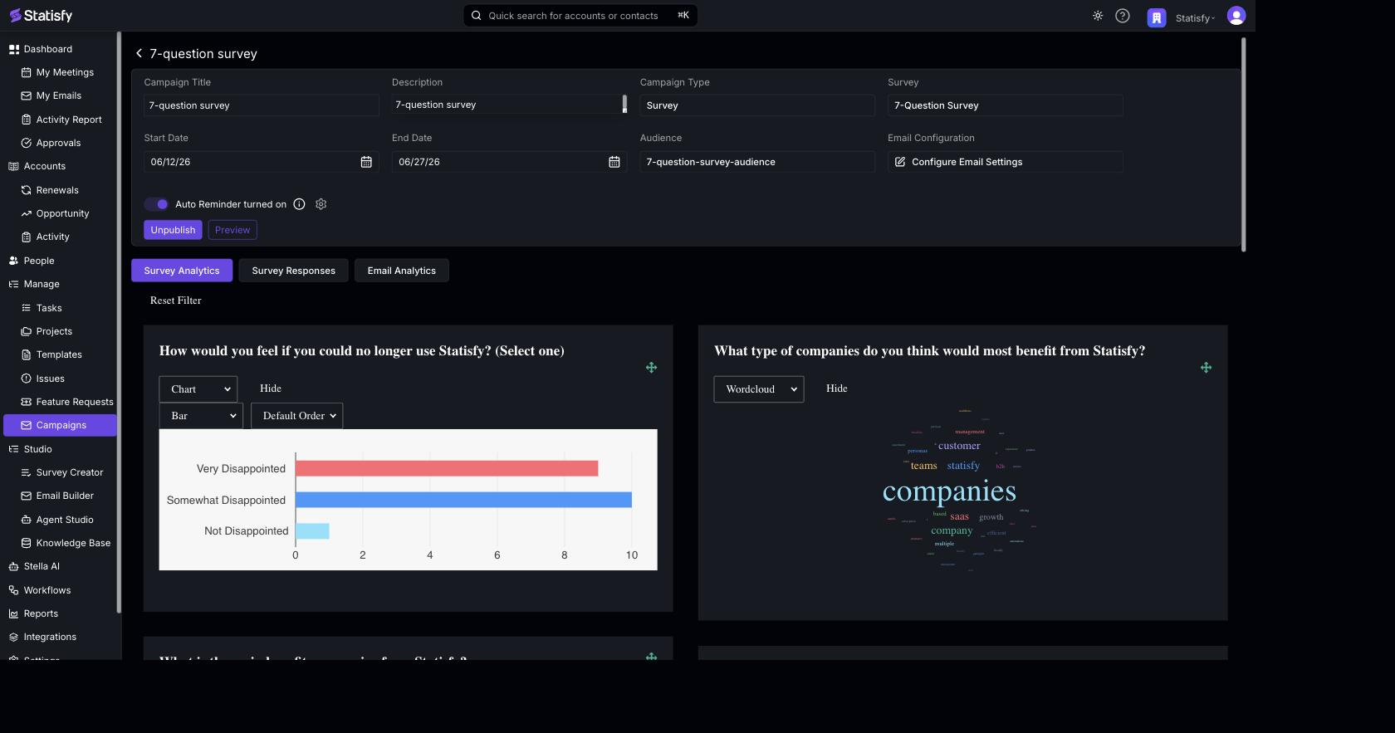Open Issues in sidebar
Screen dimensions: 1395x733
pos(50,379)
